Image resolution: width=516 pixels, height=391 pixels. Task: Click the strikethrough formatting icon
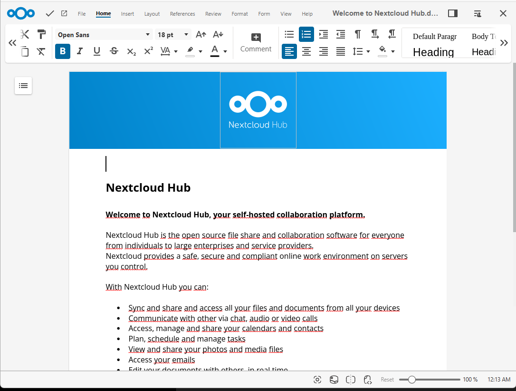tap(114, 51)
